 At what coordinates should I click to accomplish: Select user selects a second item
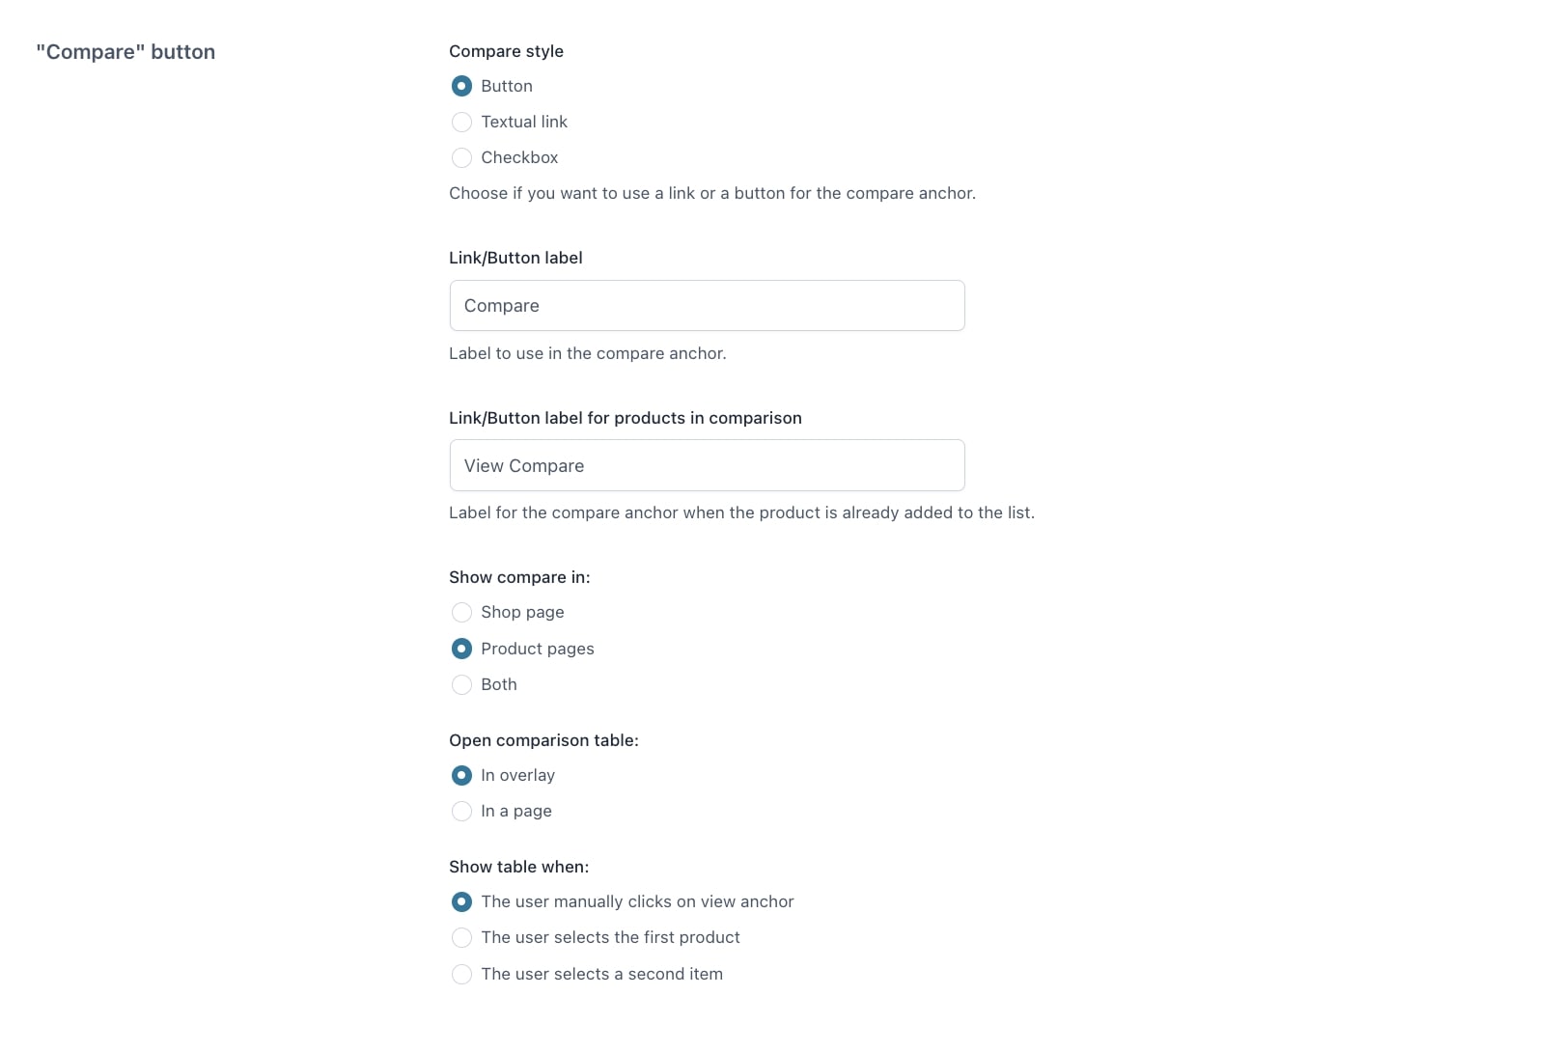(461, 974)
